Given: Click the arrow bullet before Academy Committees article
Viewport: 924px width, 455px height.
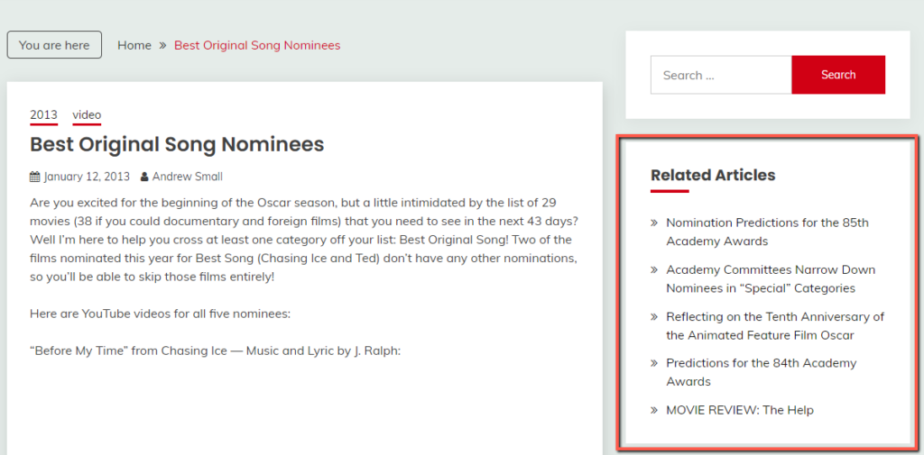Looking at the screenshot, I should [x=654, y=269].
